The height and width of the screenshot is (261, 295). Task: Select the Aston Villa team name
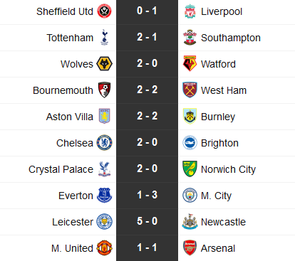(x=70, y=117)
